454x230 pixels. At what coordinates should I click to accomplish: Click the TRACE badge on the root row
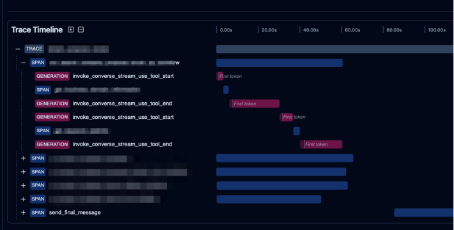34,49
